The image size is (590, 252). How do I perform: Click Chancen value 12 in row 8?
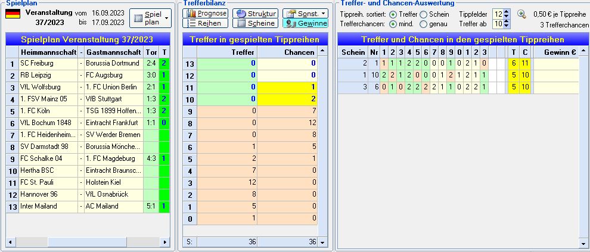pyautogui.click(x=287, y=123)
